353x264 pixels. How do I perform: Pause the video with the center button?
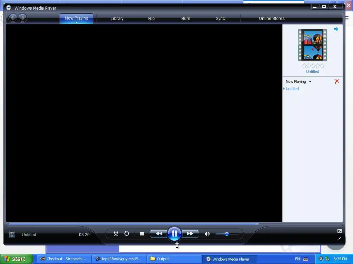(174, 234)
